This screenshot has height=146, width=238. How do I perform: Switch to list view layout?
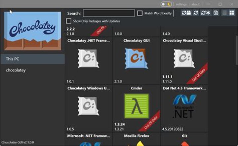pyautogui.click(x=224, y=13)
